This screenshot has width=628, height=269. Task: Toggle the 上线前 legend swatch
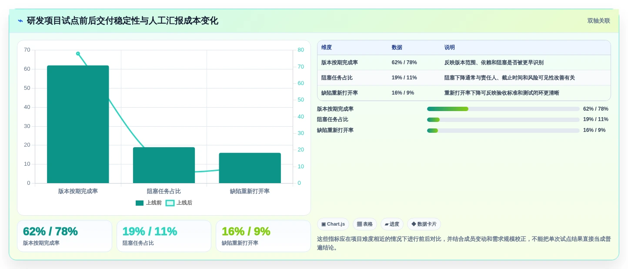pos(140,203)
